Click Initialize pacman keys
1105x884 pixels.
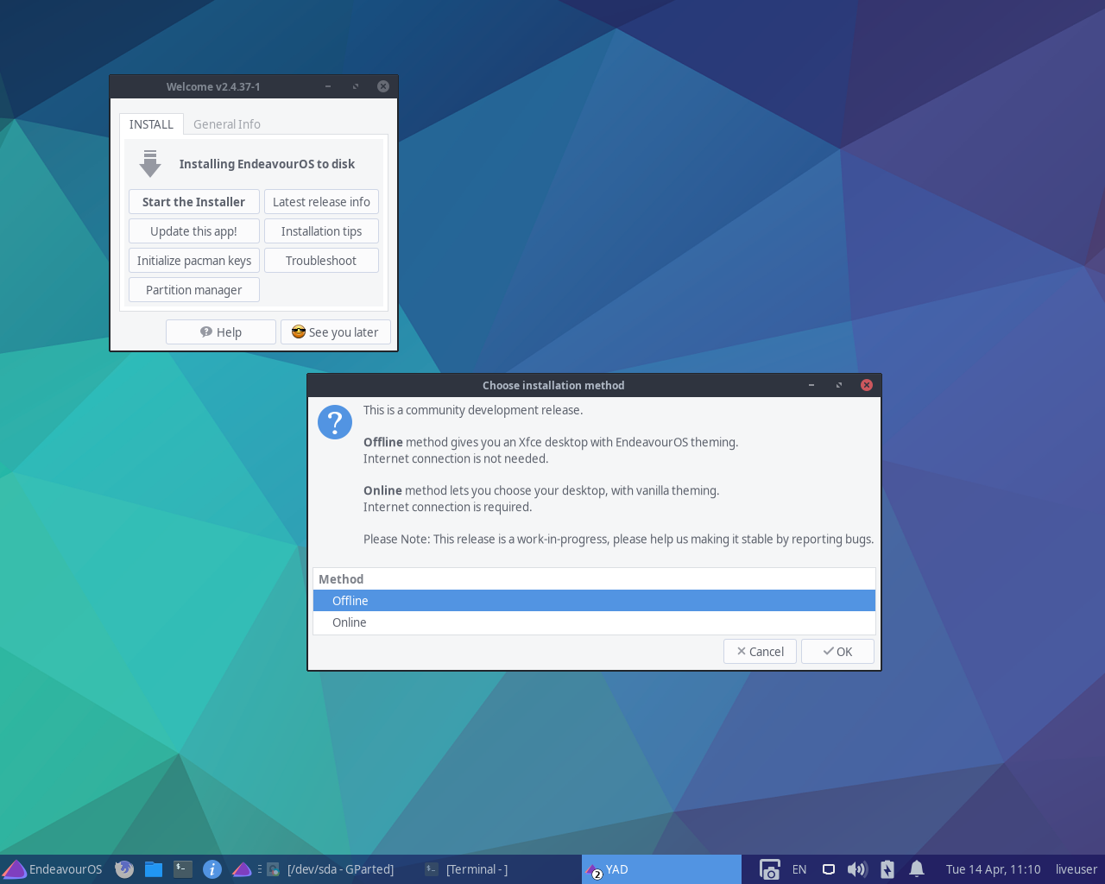tap(193, 261)
